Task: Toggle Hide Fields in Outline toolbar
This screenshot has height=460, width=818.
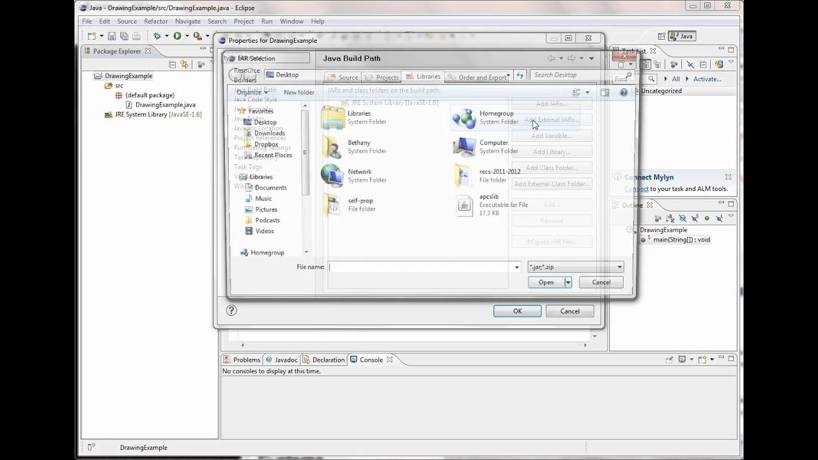Action: pos(683,218)
